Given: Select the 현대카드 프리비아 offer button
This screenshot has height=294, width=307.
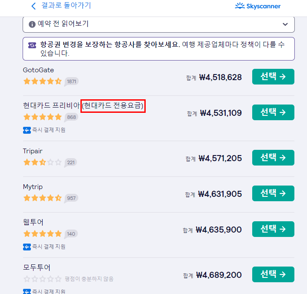Looking at the screenshot, I should pos(273,112).
